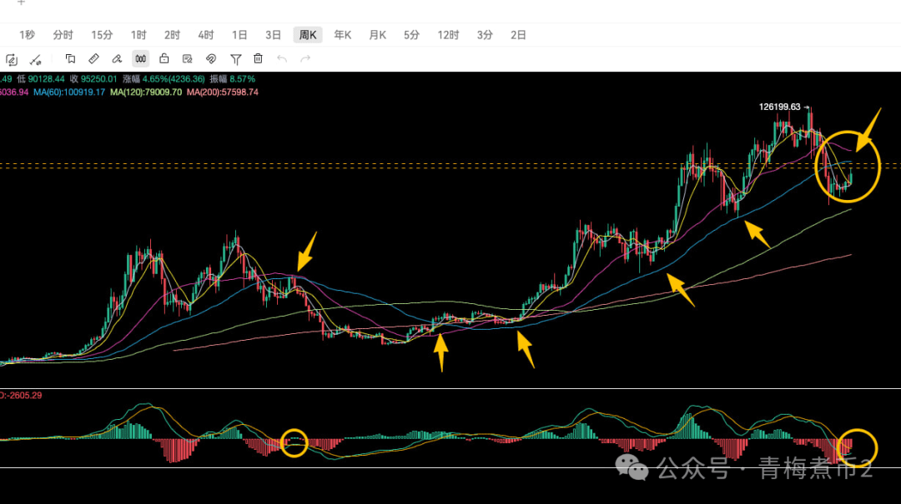This screenshot has width=901, height=504.
Task: Switch to the 1秒 timeframe
Action: tap(27, 35)
